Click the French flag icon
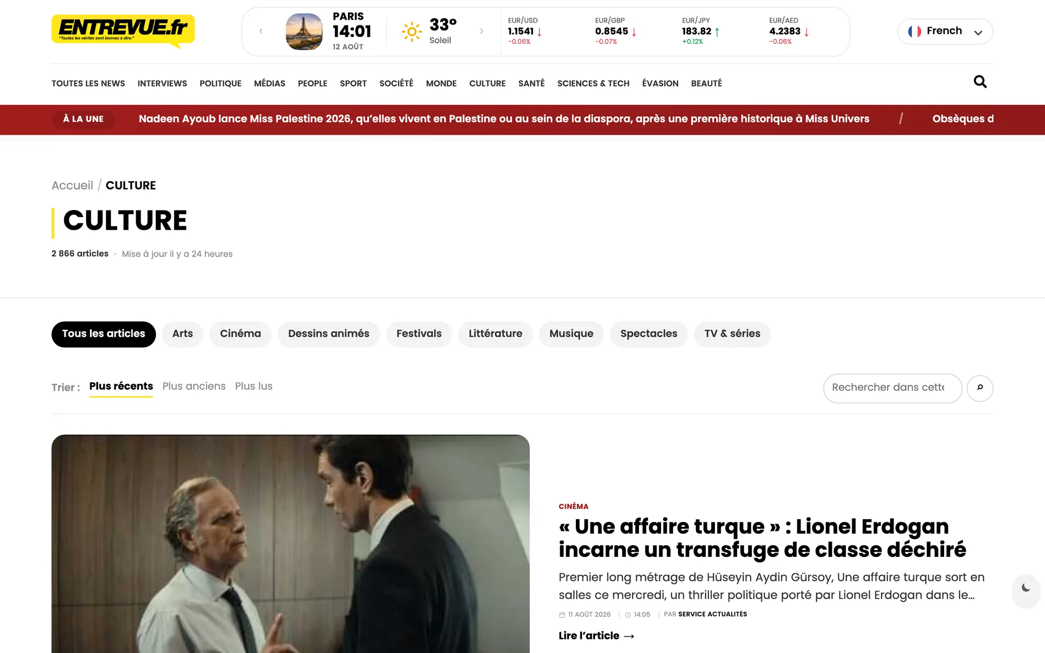 pyautogui.click(x=914, y=31)
